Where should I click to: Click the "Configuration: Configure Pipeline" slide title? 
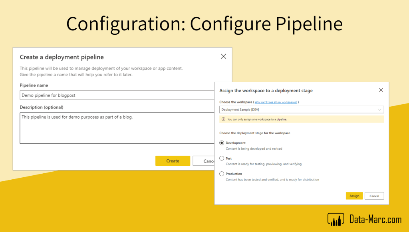coord(204,24)
